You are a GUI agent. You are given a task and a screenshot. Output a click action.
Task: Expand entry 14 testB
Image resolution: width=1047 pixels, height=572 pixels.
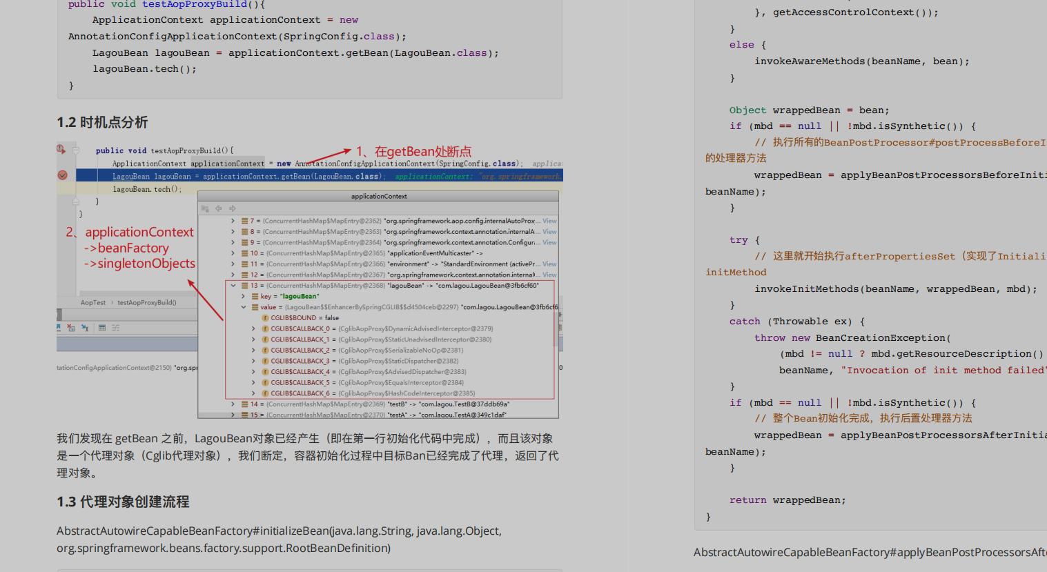tap(233, 404)
